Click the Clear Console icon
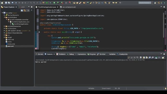The width and height of the screenshot is (167, 94). [141, 57]
